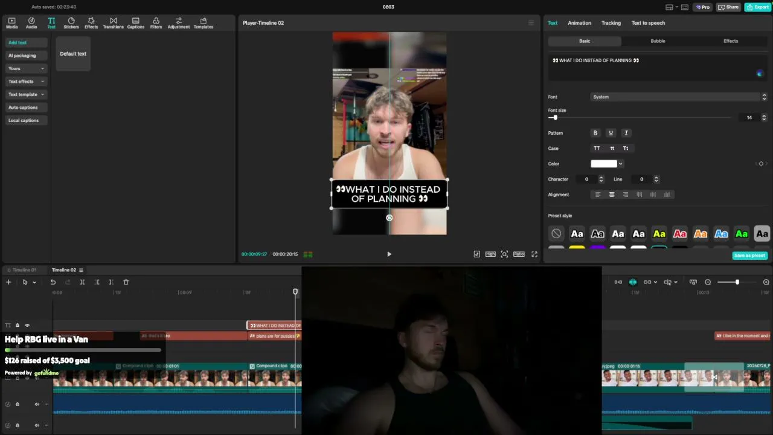Open the Captions panel

coord(136,23)
